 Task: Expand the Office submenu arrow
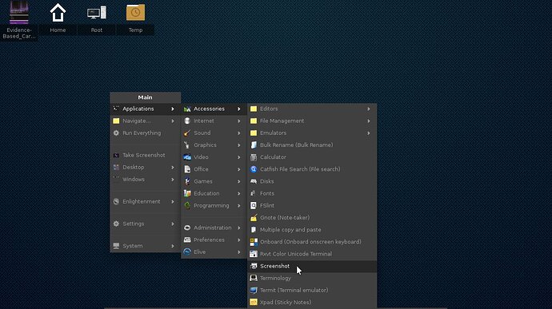(239, 169)
